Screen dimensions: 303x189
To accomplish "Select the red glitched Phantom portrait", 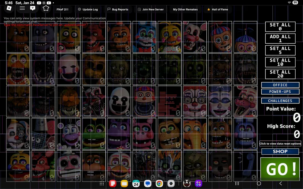I will (170, 101).
